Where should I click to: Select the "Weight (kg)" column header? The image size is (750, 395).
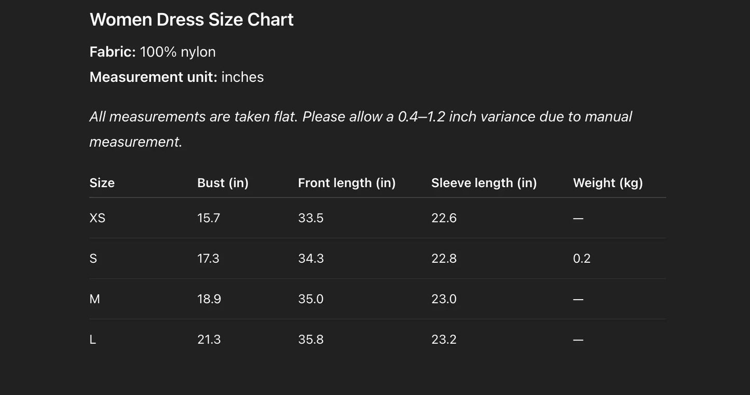tap(608, 183)
